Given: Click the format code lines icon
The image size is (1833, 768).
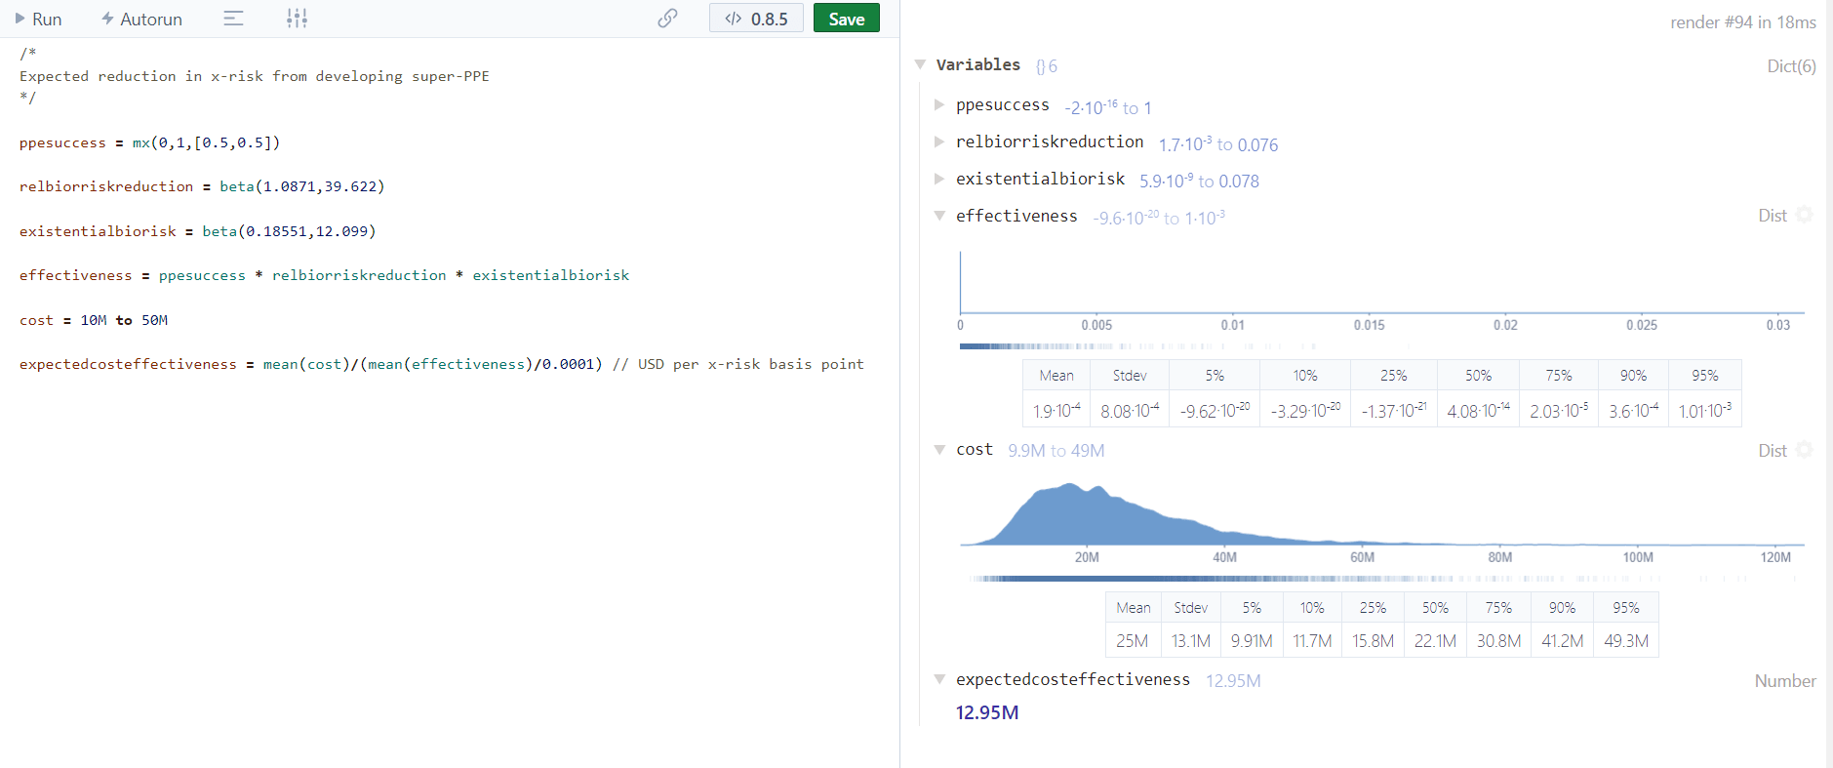Looking at the screenshot, I should [233, 19].
